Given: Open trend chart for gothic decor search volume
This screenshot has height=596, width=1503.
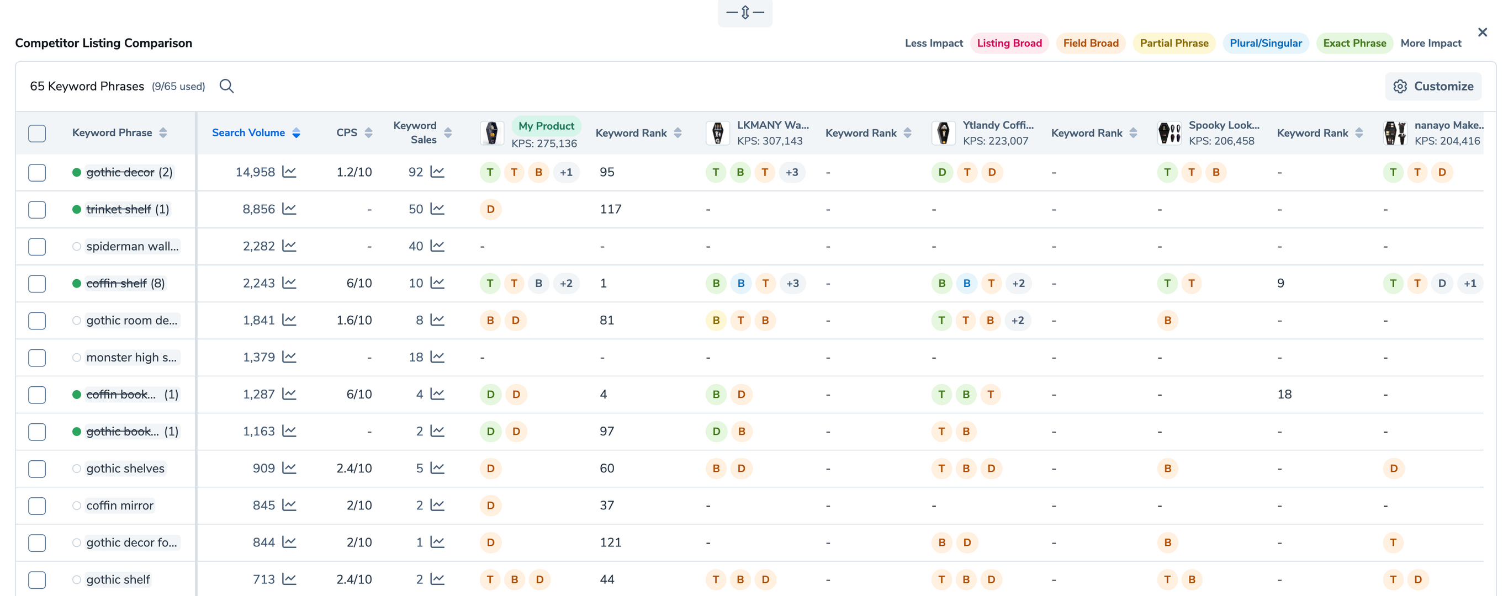Looking at the screenshot, I should click(x=289, y=172).
